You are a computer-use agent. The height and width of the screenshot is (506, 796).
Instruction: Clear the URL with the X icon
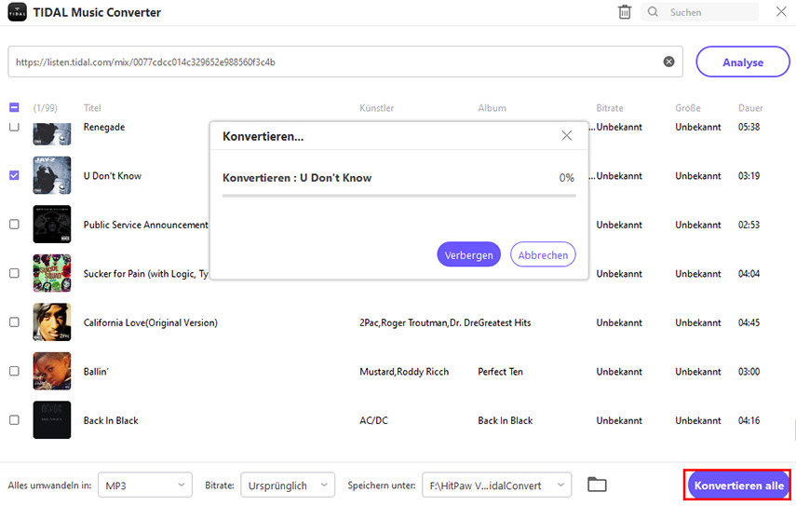pos(669,62)
